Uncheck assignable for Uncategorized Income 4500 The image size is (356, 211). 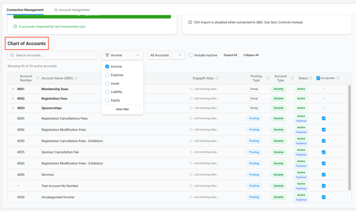324,197
